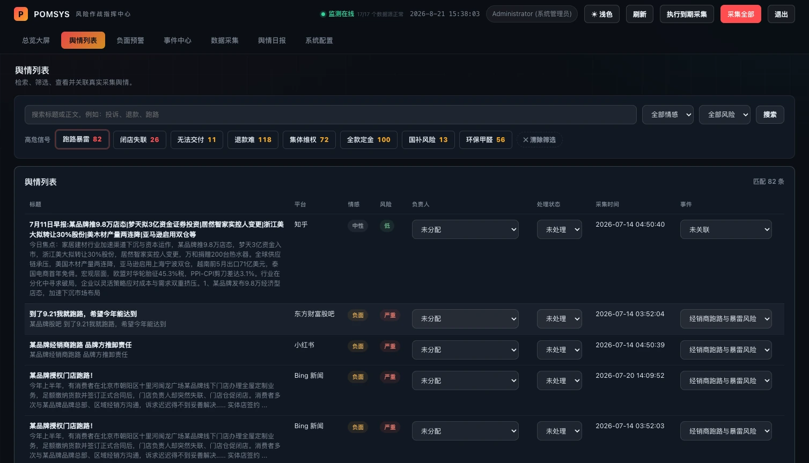Open 负责人 dropdown for 到了9.21我就跑路 row
The image size is (809, 463).
[x=465, y=319]
